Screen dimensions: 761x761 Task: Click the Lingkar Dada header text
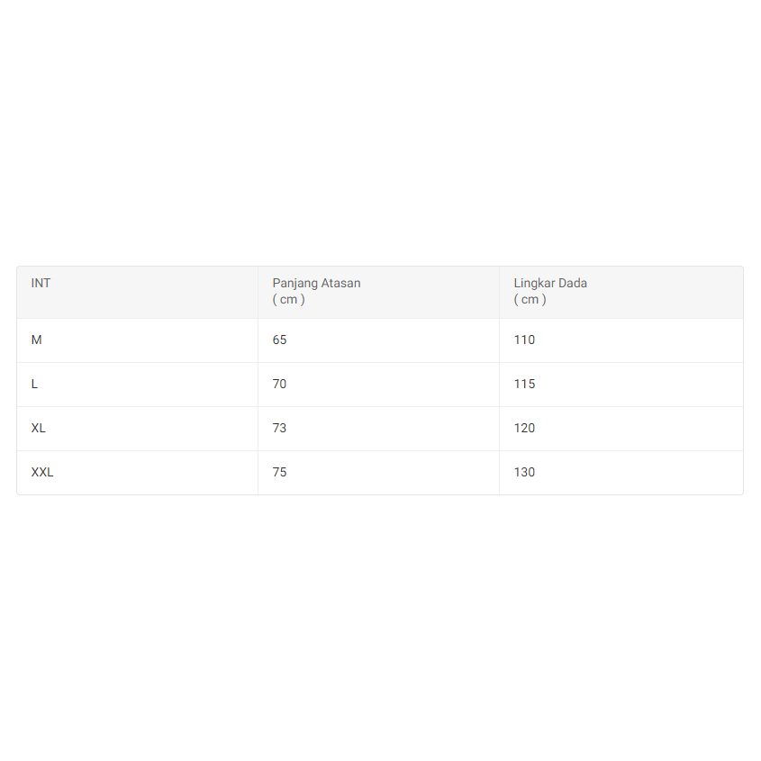[x=550, y=283]
